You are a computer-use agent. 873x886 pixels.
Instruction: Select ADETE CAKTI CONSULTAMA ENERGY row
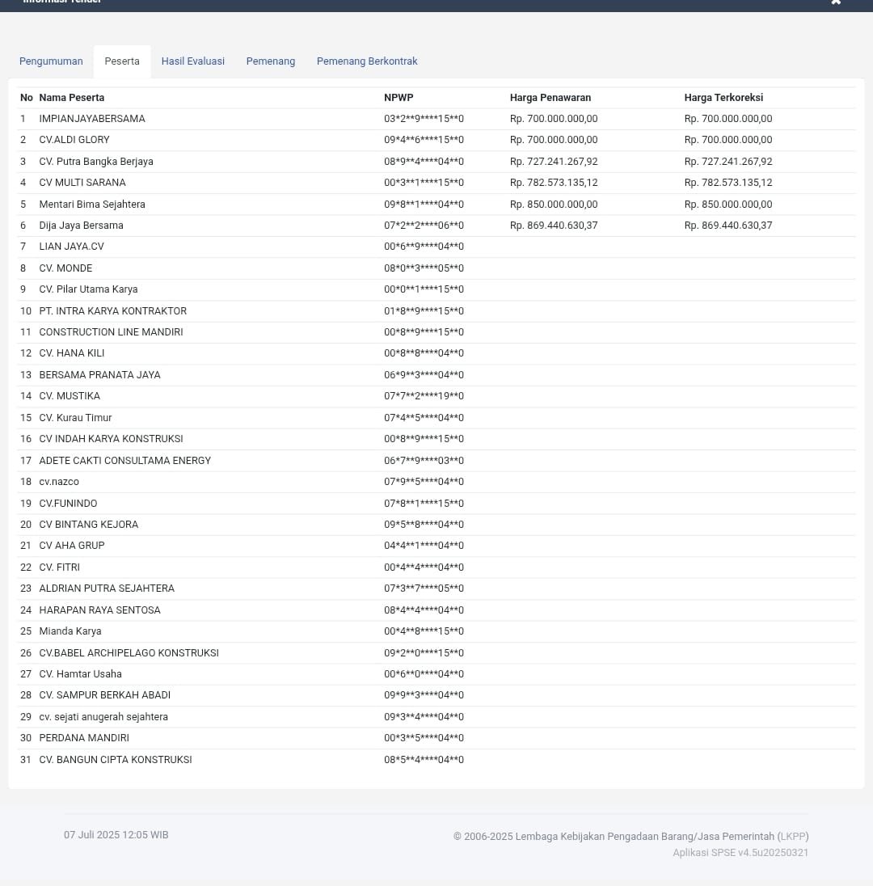coord(436,461)
